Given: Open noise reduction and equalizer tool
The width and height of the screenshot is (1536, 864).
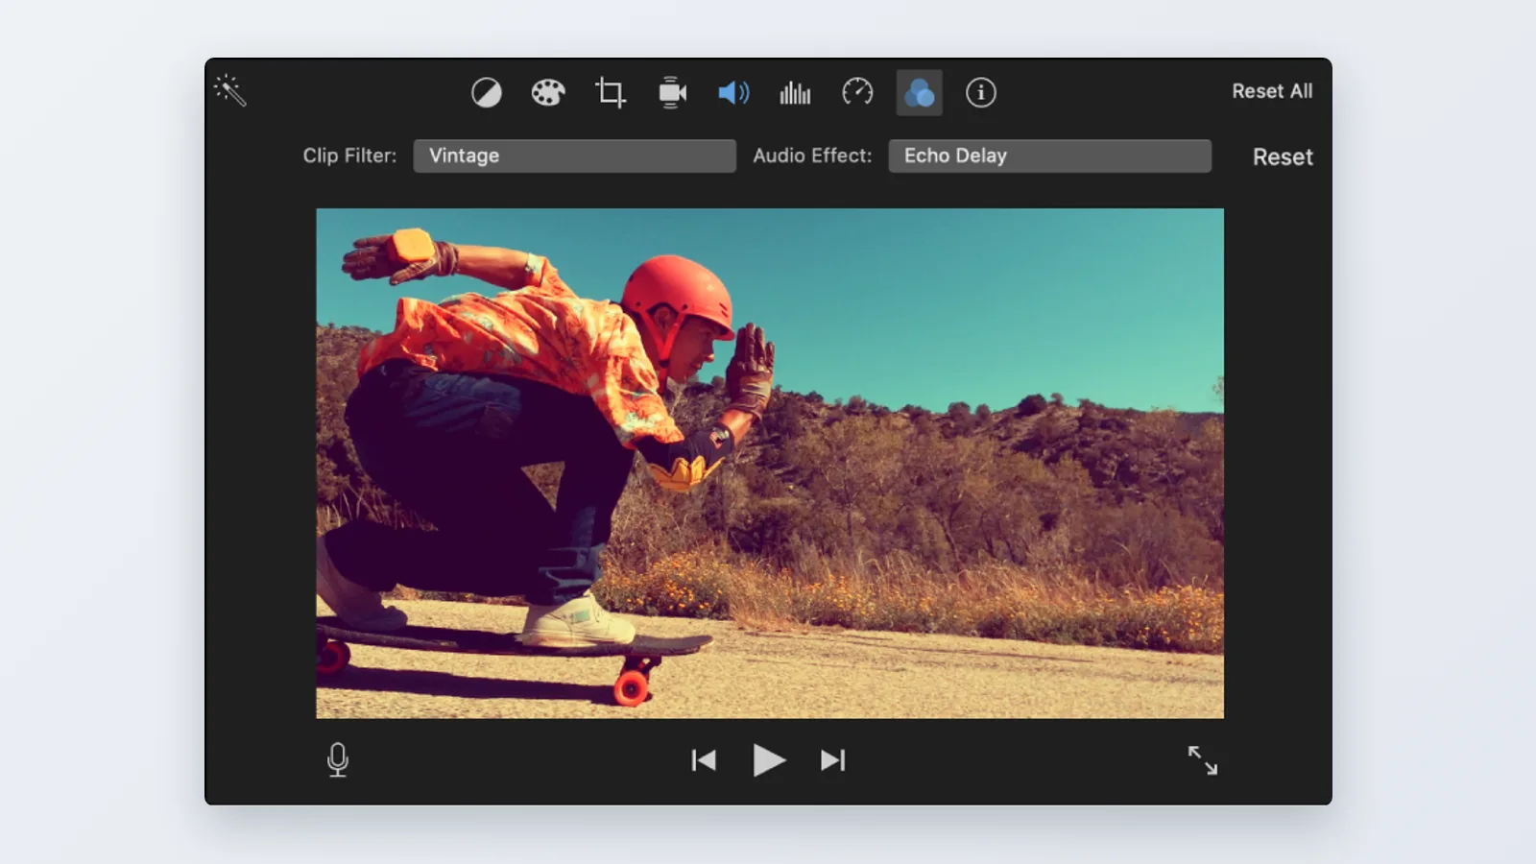Looking at the screenshot, I should tap(795, 93).
